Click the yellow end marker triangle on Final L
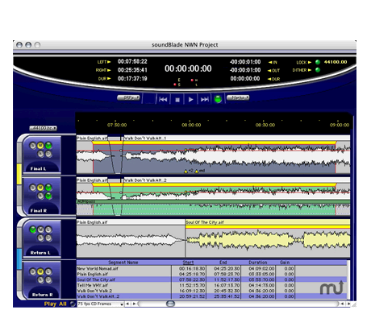 click(x=197, y=171)
